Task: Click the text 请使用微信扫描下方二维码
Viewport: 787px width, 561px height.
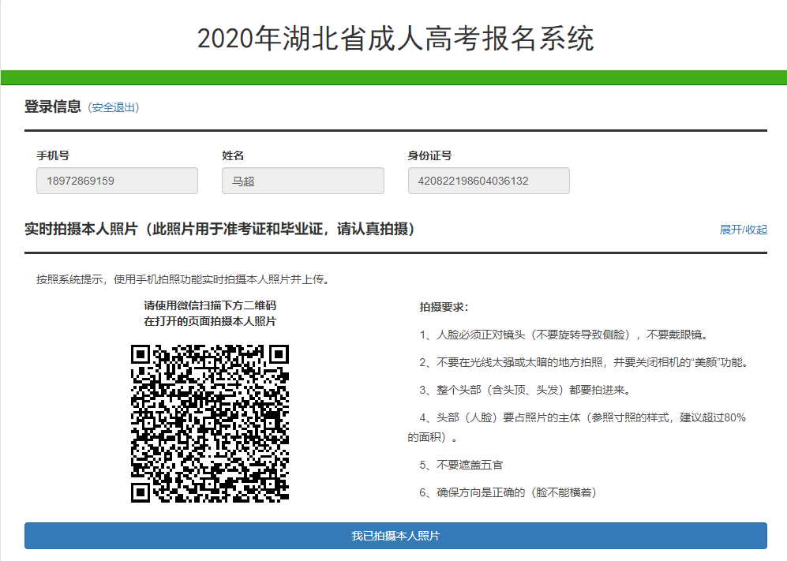Action: [210, 305]
